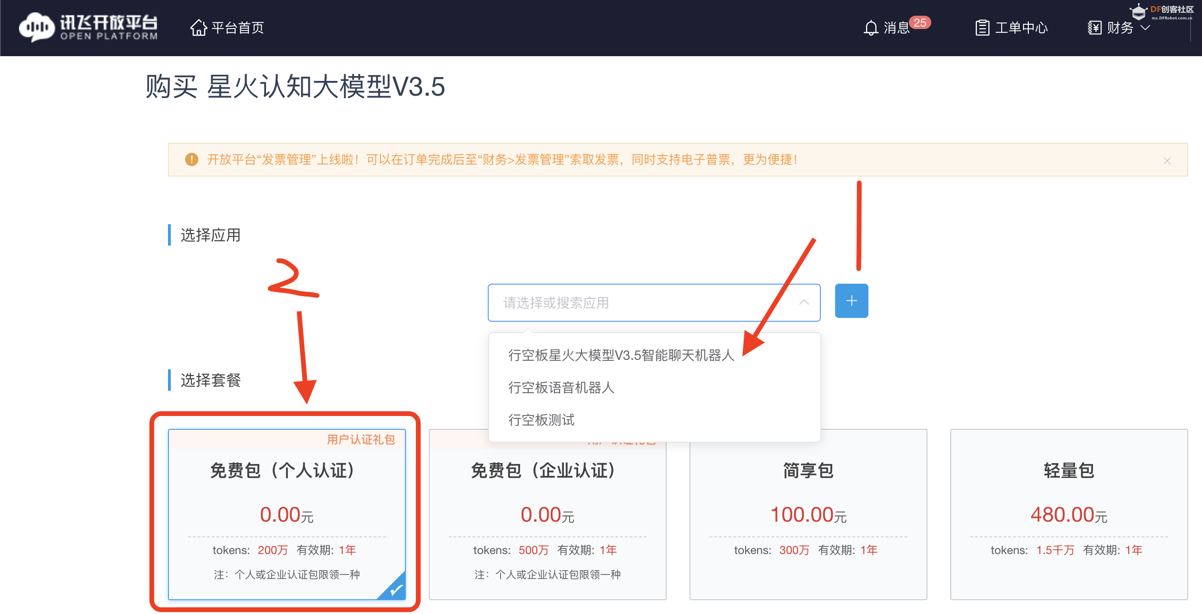1202x614 pixels.
Task: Select 行空板语音机器人 option
Action: click(x=654, y=387)
